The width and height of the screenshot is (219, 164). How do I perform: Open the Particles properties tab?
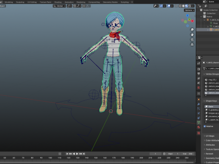[x=198, y=109]
